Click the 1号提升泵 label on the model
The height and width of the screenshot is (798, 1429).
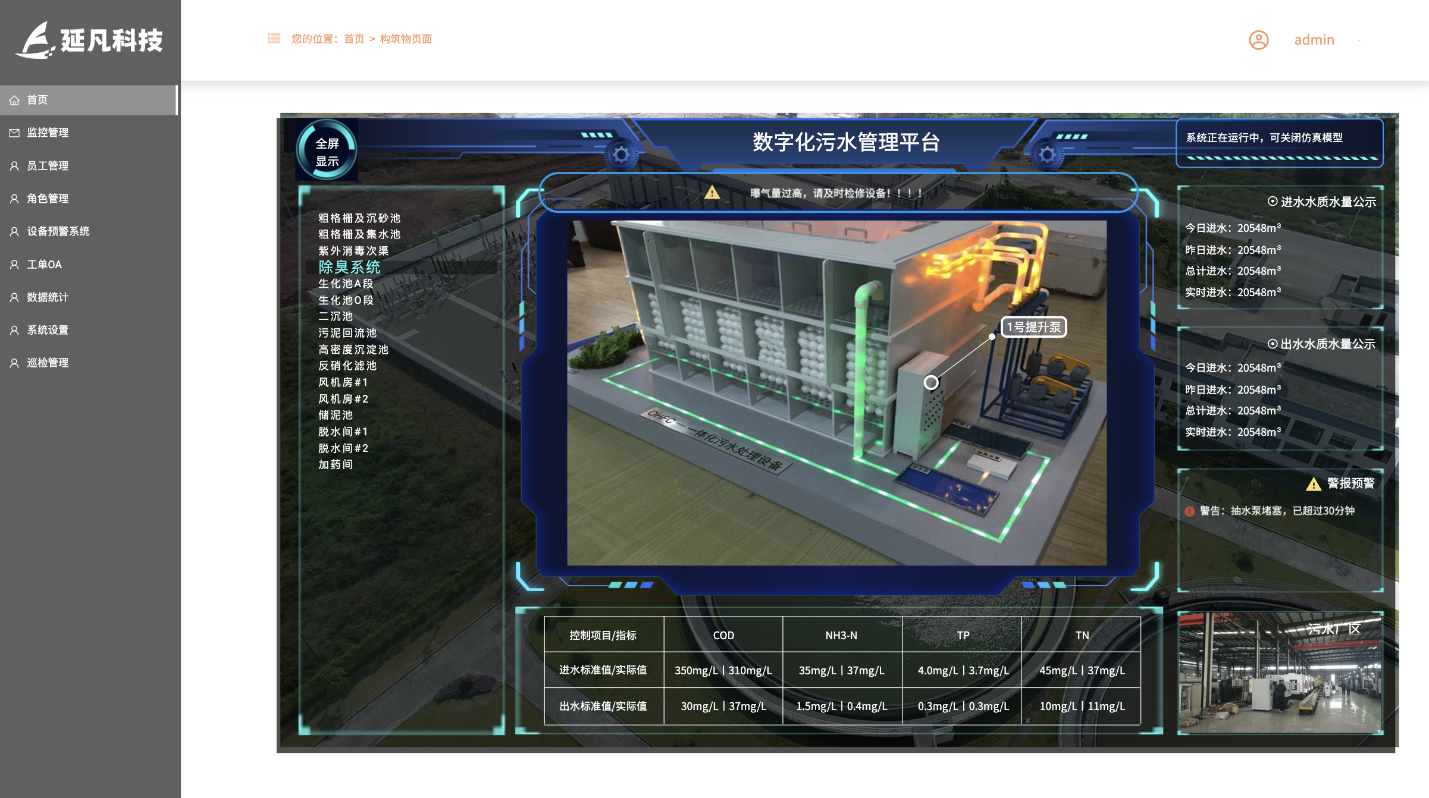[1033, 327]
